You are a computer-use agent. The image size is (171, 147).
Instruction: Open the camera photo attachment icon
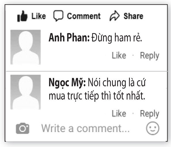(22, 128)
